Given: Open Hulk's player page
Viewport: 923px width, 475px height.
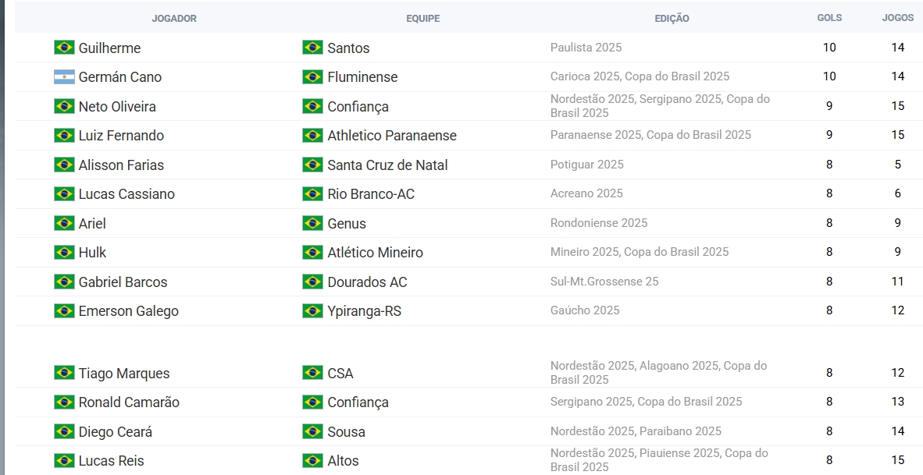Looking at the screenshot, I should [x=92, y=252].
